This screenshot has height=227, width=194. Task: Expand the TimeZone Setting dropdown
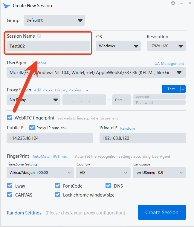[x=40, y=173]
